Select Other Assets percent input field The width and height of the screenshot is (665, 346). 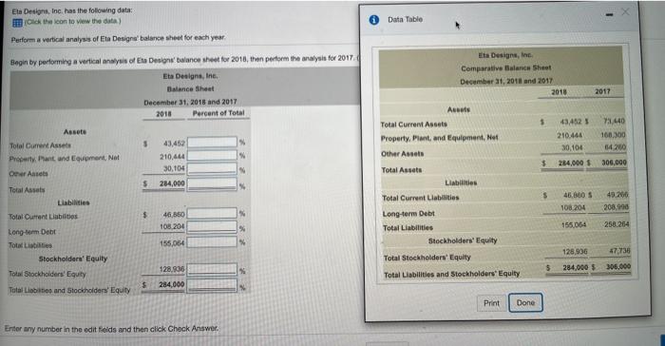[212, 169]
